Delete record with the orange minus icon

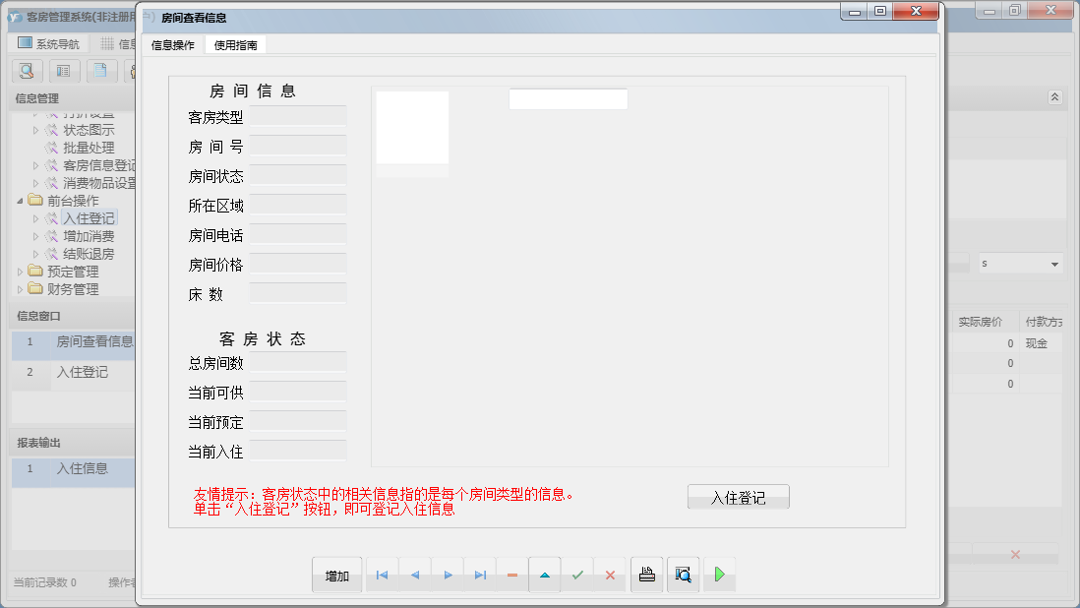tap(512, 575)
